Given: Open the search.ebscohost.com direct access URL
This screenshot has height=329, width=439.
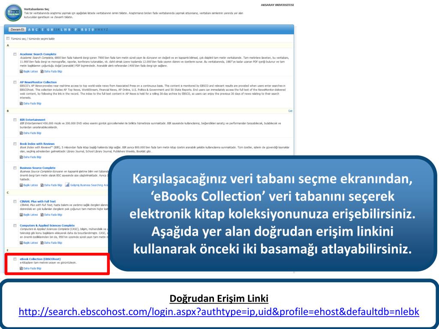Looking at the screenshot, I should (219, 311).
